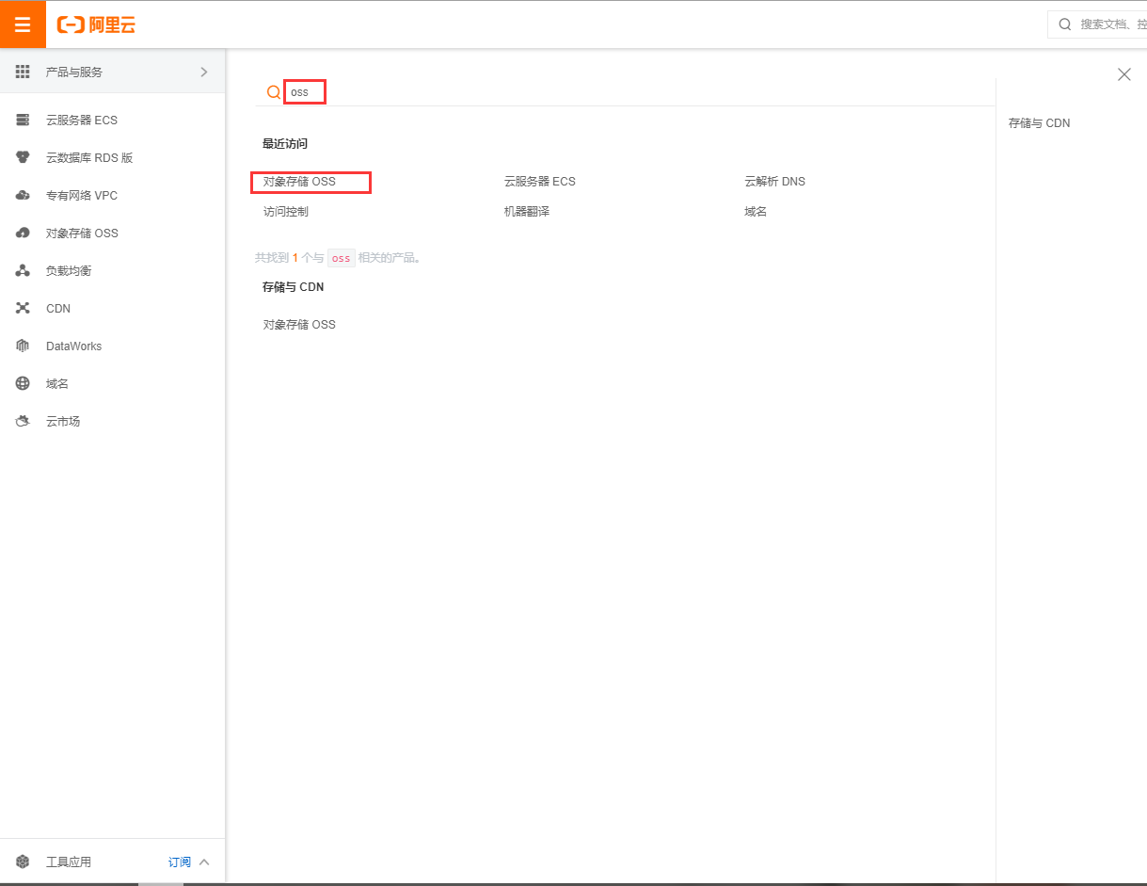The width and height of the screenshot is (1147, 886).
Task: Open the 阿里云 logo homepage link
Action: [x=96, y=24]
